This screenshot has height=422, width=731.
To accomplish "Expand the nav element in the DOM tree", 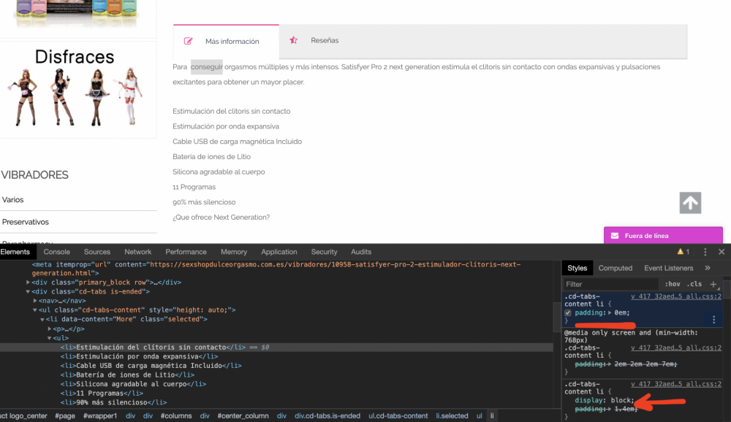I will [34, 299].
